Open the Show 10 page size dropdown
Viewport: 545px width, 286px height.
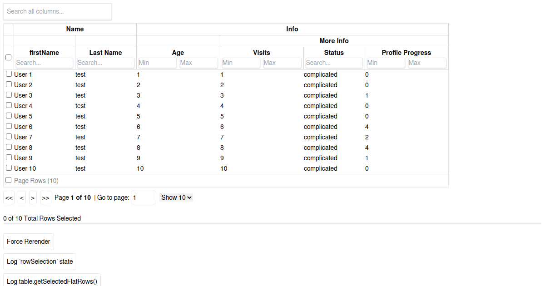(176, 197)
